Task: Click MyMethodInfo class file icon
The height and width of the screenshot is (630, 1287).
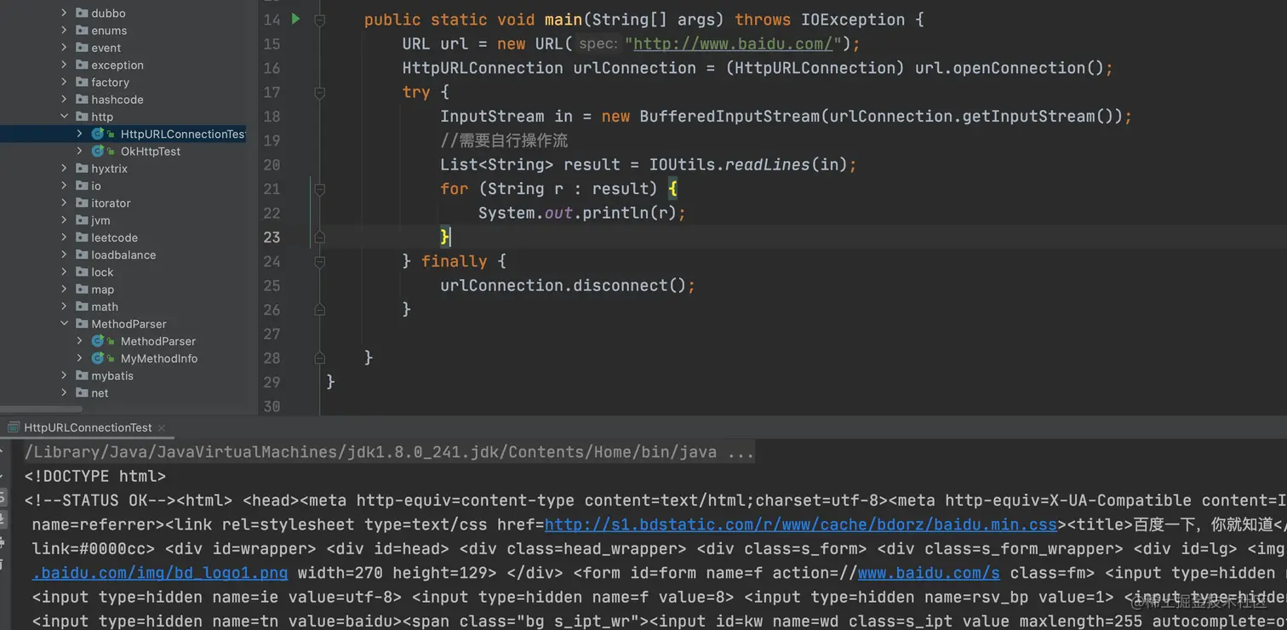Action: coord(98,358)
